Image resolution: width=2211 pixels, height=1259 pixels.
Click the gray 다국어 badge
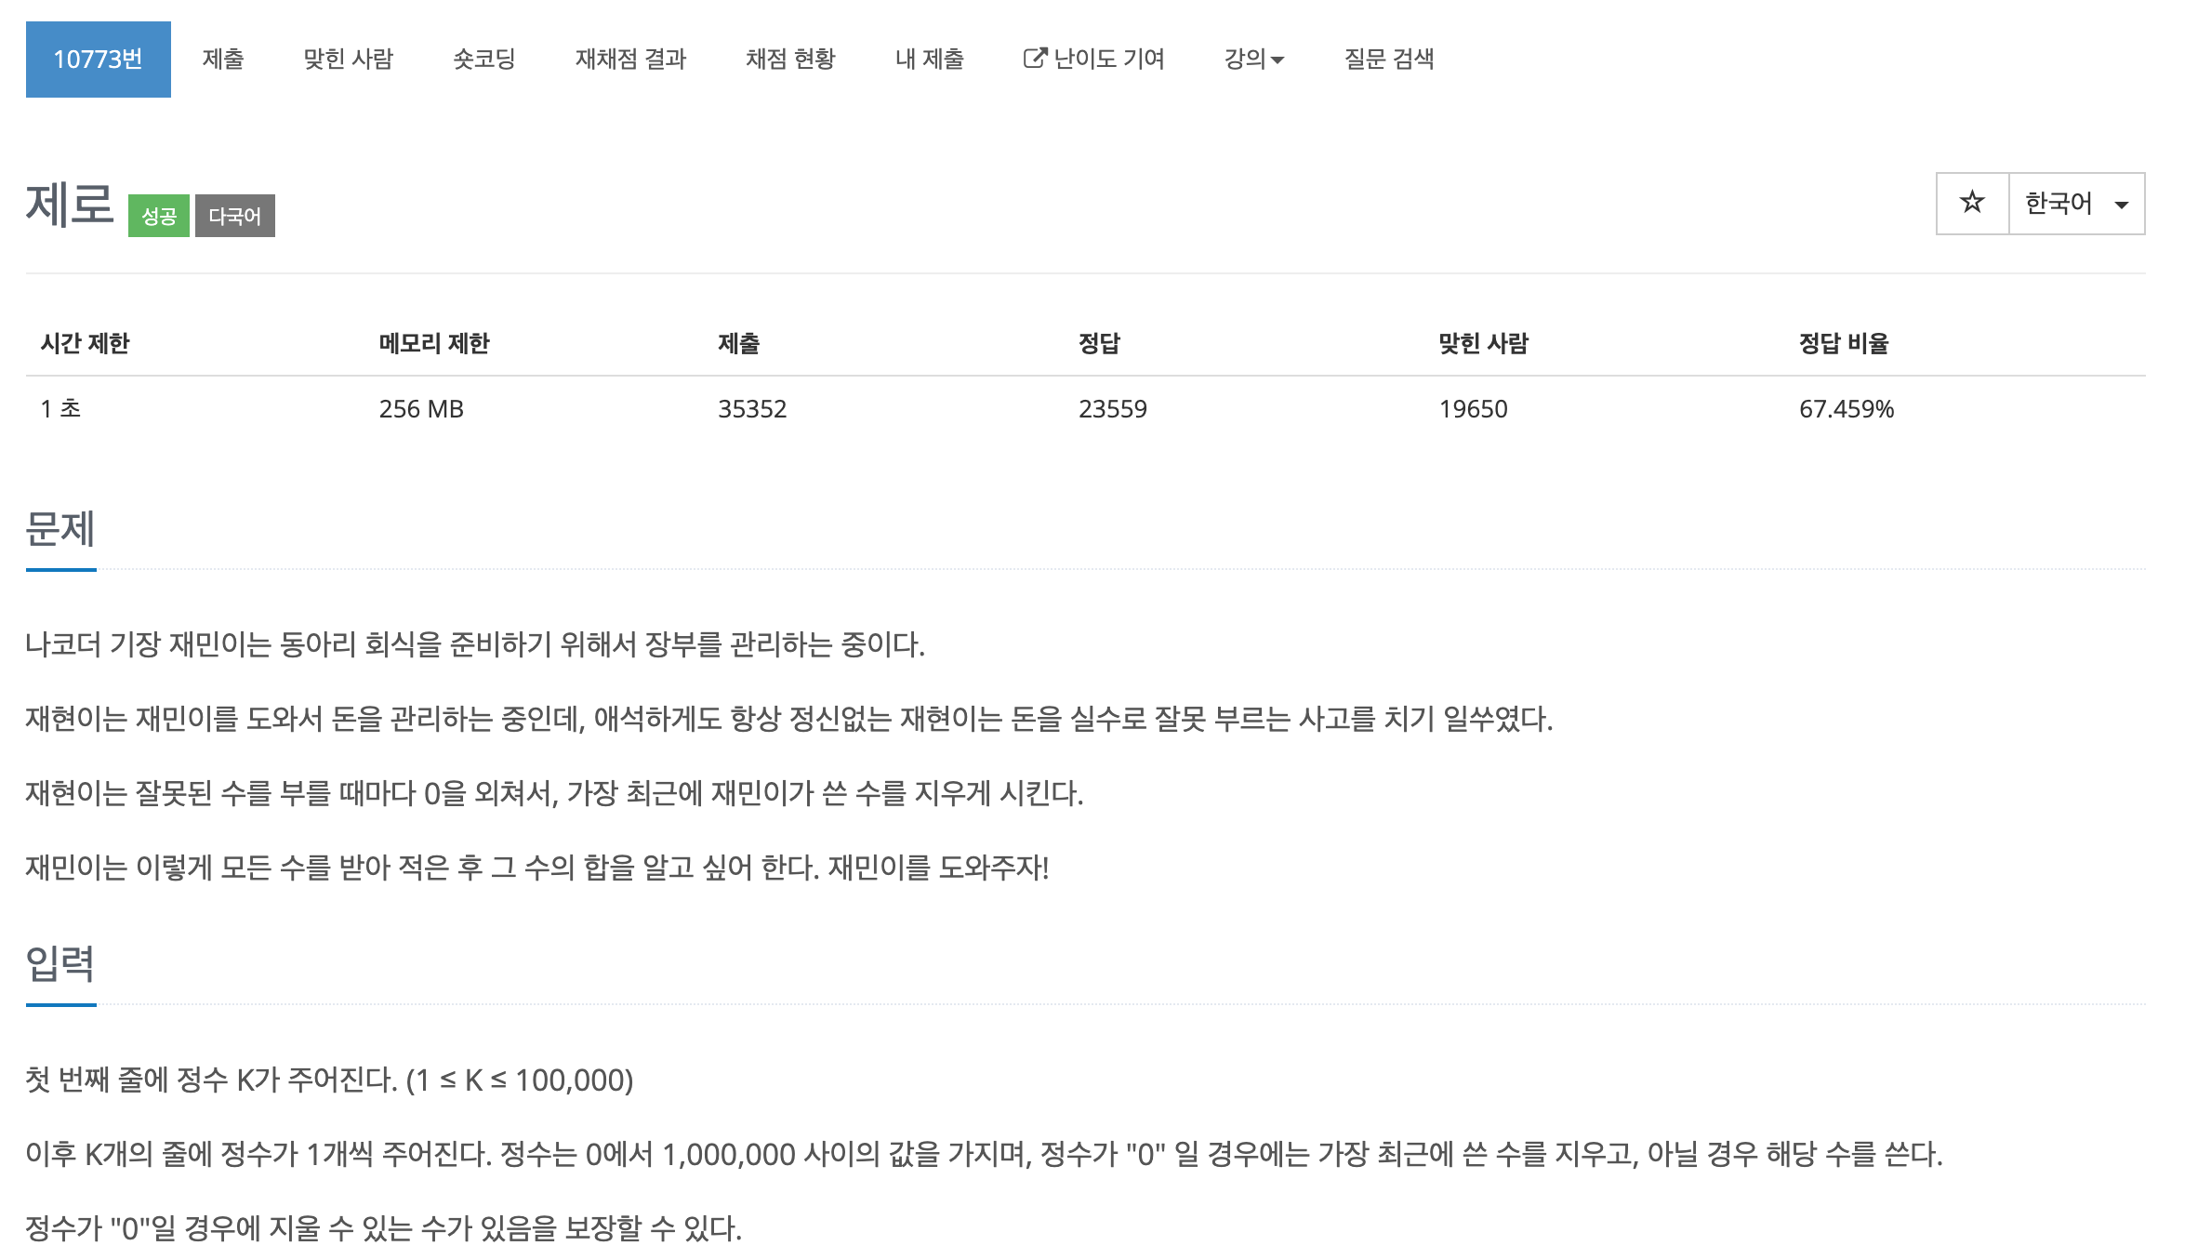(x=235, y=216)
